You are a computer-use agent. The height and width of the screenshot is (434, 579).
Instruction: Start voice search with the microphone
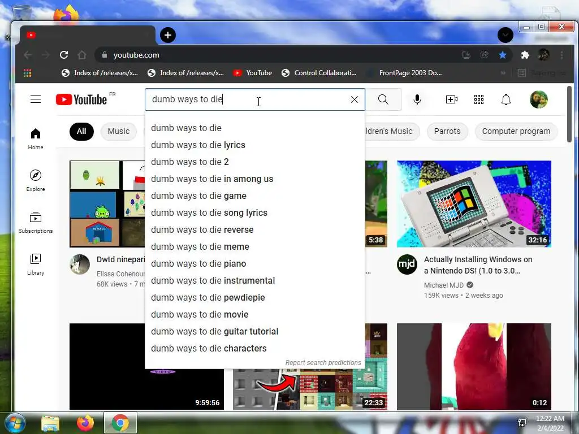click(x=417, y=99)
